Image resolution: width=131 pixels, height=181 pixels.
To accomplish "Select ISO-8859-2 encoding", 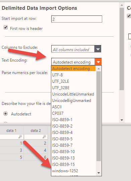I will point(73,126).
